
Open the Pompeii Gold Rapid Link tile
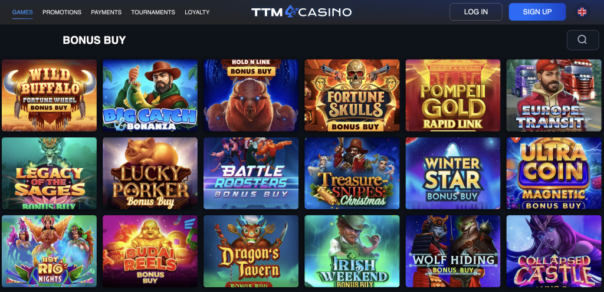pyautogui.click(x=453, y=96)
